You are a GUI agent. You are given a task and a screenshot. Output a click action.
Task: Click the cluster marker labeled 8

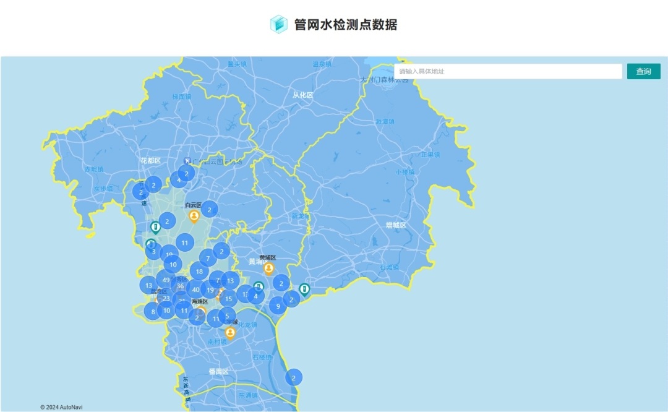[x=153, y=312]
